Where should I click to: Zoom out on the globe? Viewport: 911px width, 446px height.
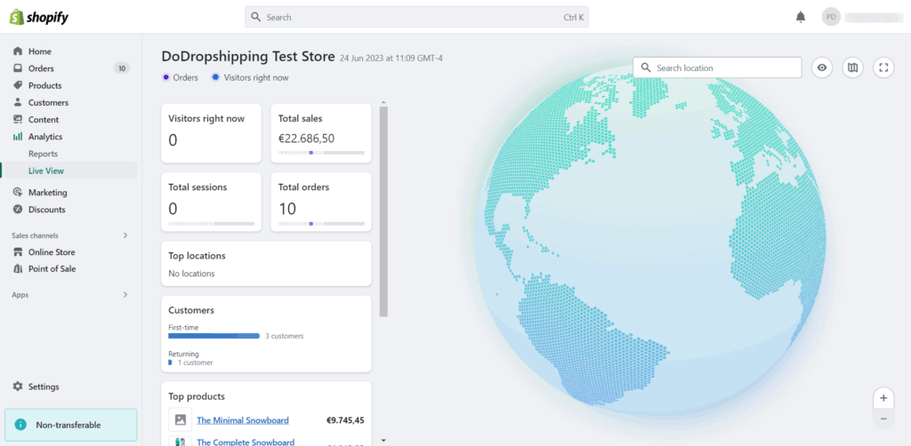[x=883, y=418]
